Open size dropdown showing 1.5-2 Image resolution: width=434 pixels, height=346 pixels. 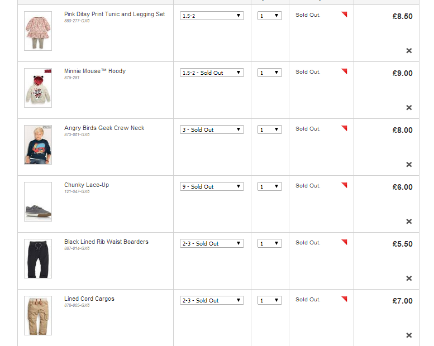tap(212, 16)
